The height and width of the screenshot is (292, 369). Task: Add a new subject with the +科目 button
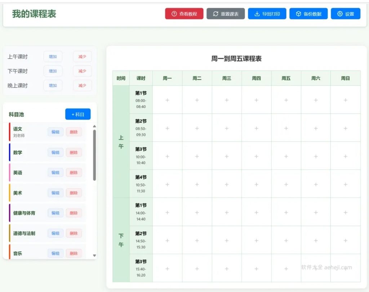pyautogui.click(x=77, y=114)
